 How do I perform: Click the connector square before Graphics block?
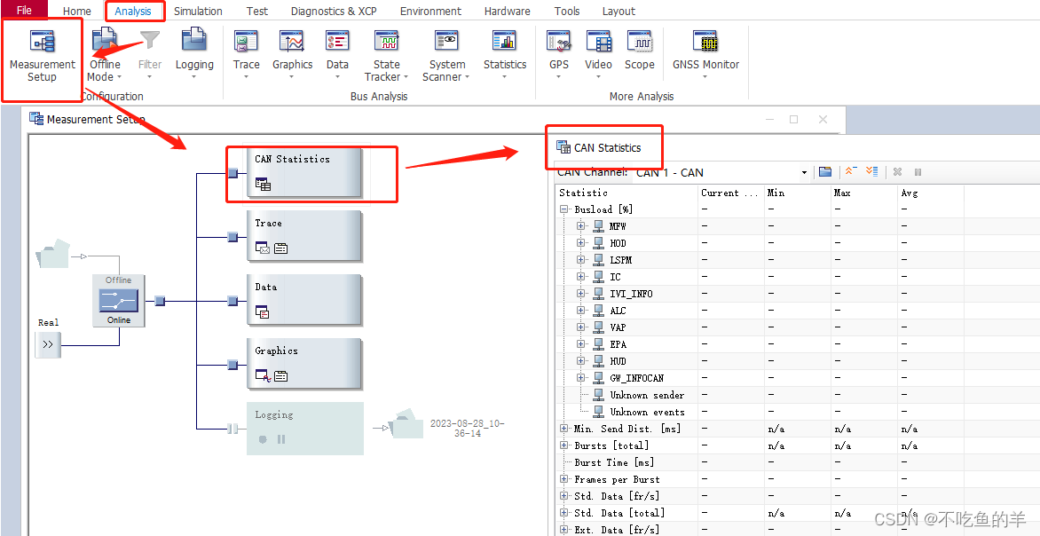[x=232, y=365]
